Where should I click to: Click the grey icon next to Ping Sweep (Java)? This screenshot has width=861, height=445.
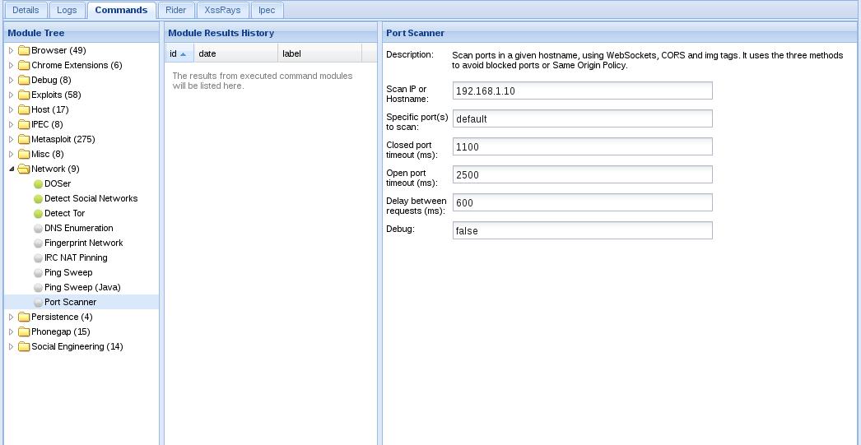pyautogui.click(x=38, y=288)
